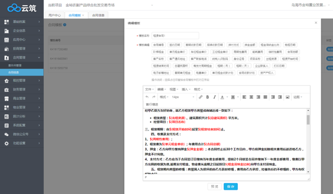Image resolution: width=333 pixels, height=194 pixels.
Task: Click the 应用中心 envelope icon
Action: click(7, 40)
